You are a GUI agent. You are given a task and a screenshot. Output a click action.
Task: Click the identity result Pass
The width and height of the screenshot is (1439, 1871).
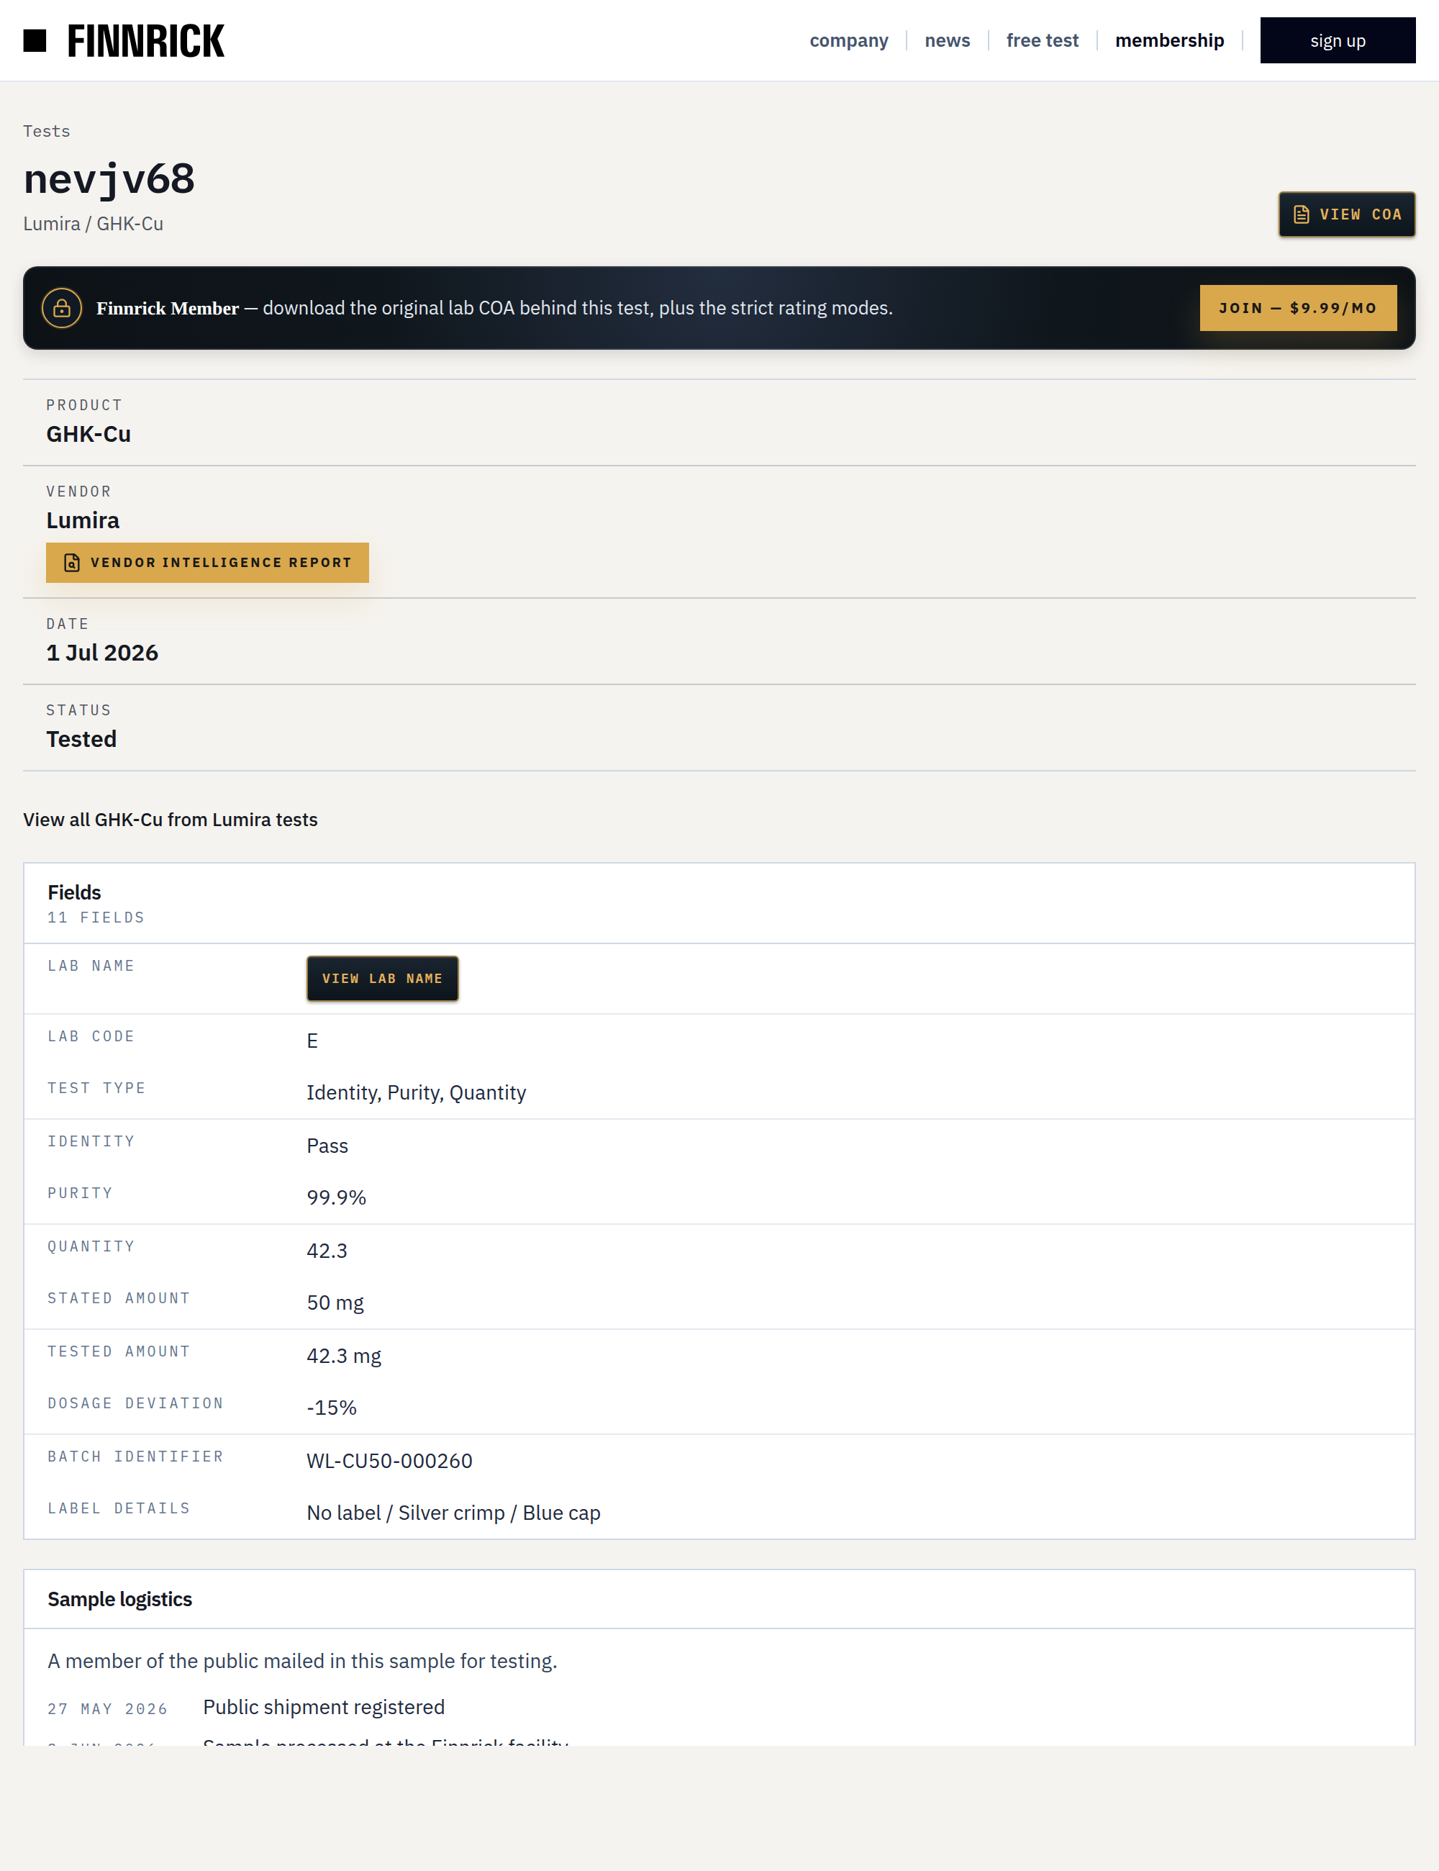click(x=327, y=1146)
